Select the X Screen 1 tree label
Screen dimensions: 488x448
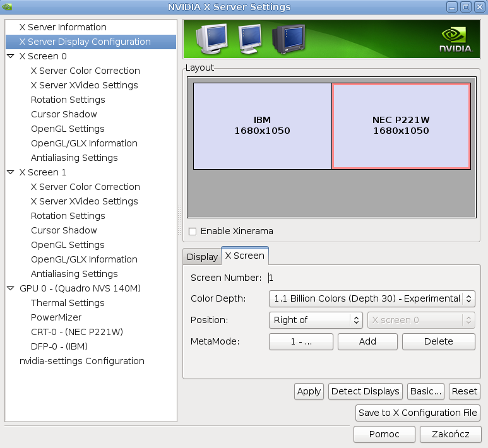pos(43,172)
